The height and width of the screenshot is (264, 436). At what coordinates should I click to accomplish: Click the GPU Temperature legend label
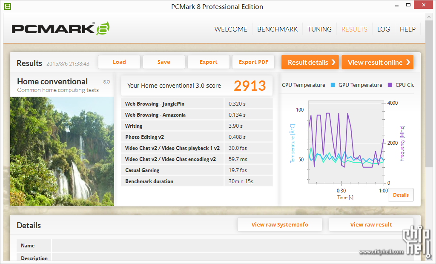pos(360,85)
